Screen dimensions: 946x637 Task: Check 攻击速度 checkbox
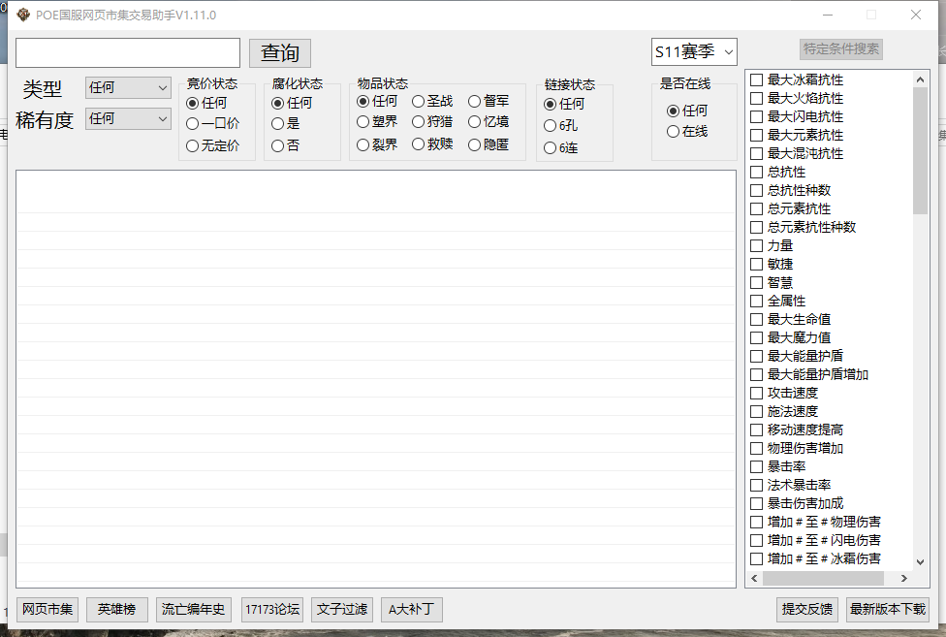tap(757, 394)
